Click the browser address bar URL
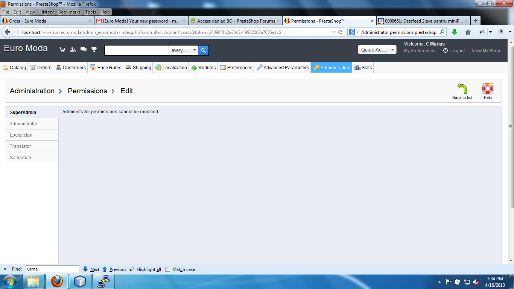Viewport: 514px width, 289px height. [151, 32]
